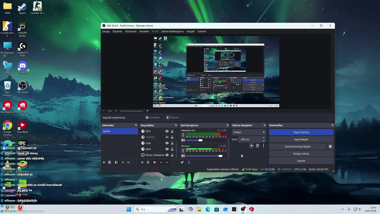380x214 pixels.
Task: Zoom in preview with plus icon
Action: pos(116,111)
